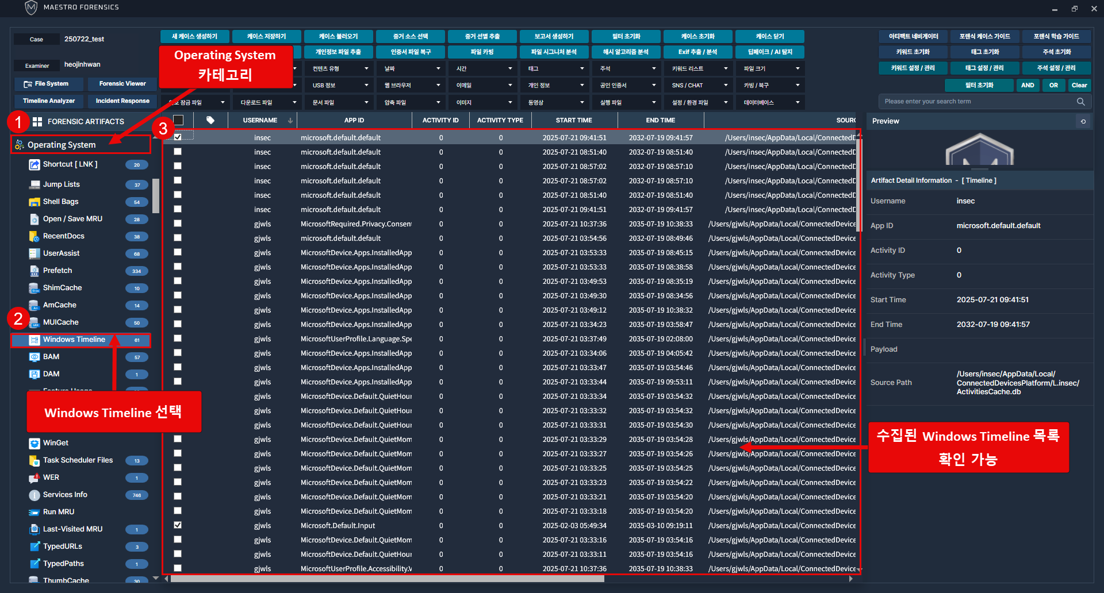This screenshot has width=1104, height=593.
Task: Select the TypedURLs artifact icon
Action: pyautogui.click(x=34, y=546)
